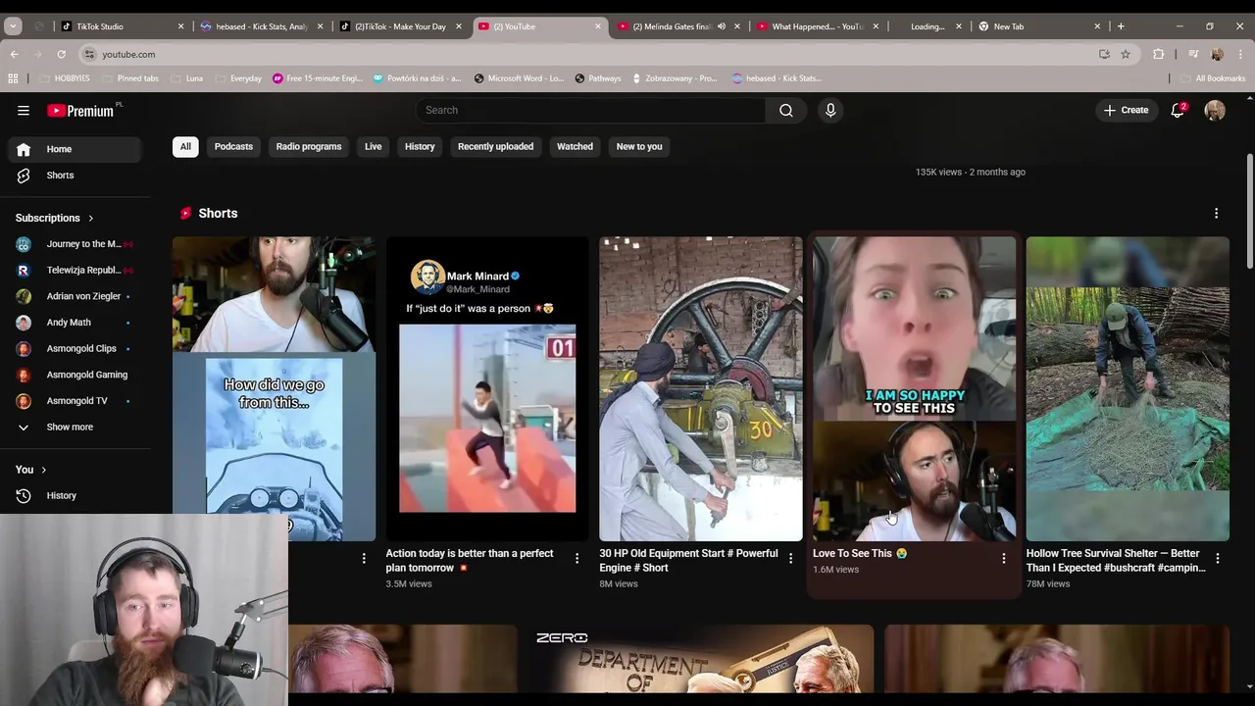Go back in browser history

click(x=14, y=54)
